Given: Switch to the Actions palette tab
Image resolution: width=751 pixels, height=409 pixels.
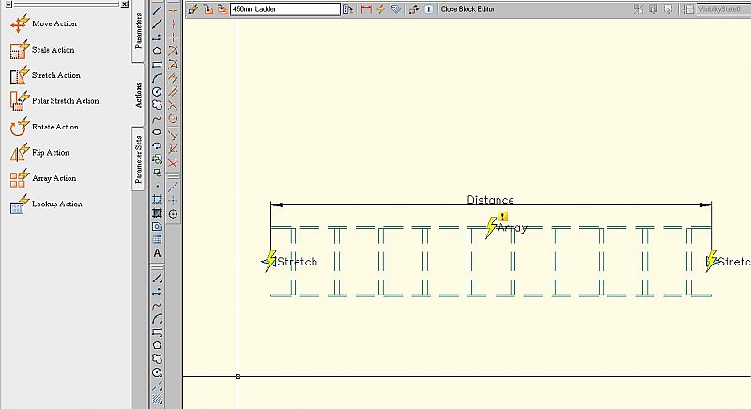Looking at the screenshot, I should pos(138,95).
